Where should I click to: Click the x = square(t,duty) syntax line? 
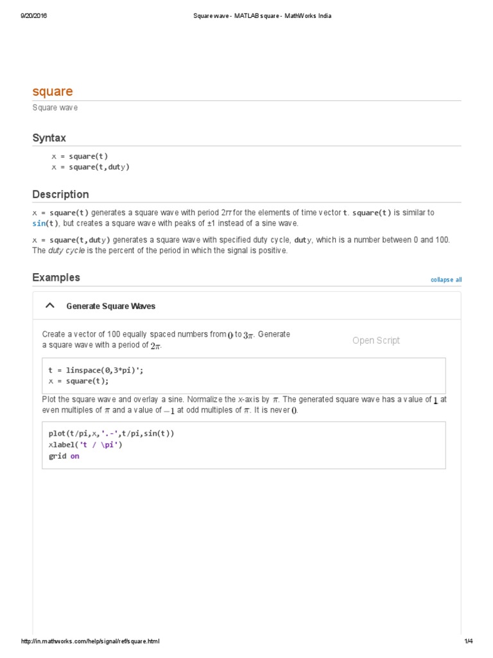(x=91, y=167)
